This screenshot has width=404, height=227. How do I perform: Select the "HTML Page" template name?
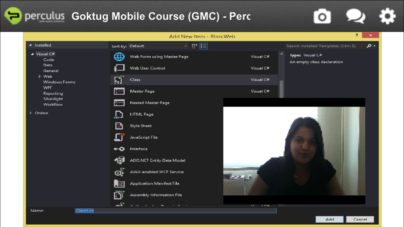(x=142, y=114)
